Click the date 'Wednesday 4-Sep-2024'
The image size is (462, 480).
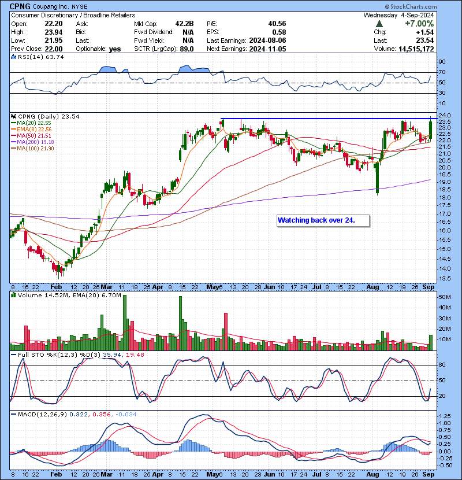(398, 15)
